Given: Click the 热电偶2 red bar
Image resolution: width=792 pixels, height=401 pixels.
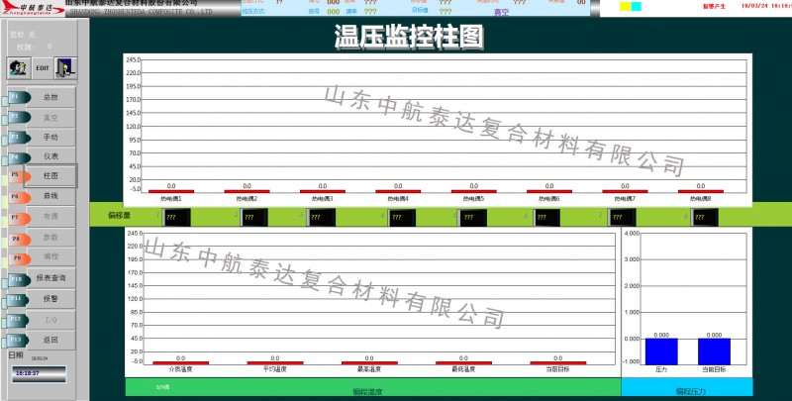Looking at the screenshot, I should 247,191.
